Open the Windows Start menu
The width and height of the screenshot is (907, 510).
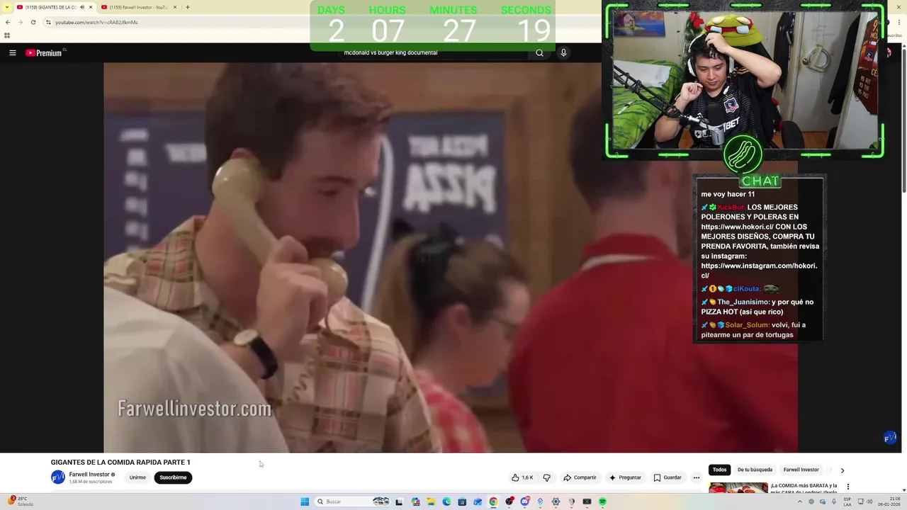(x=305, y=501)
